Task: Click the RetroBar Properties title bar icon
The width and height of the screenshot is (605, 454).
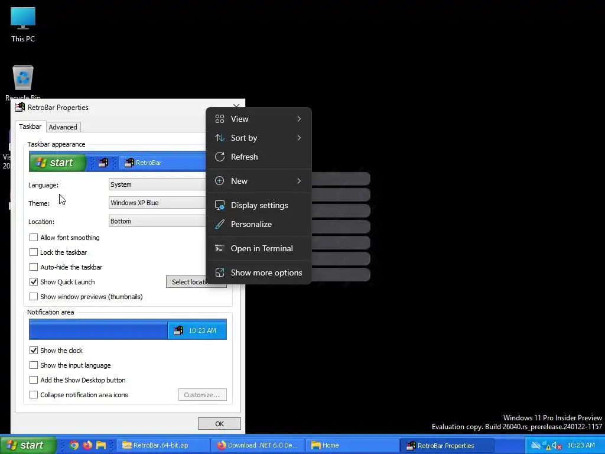Action: (20, 108)
